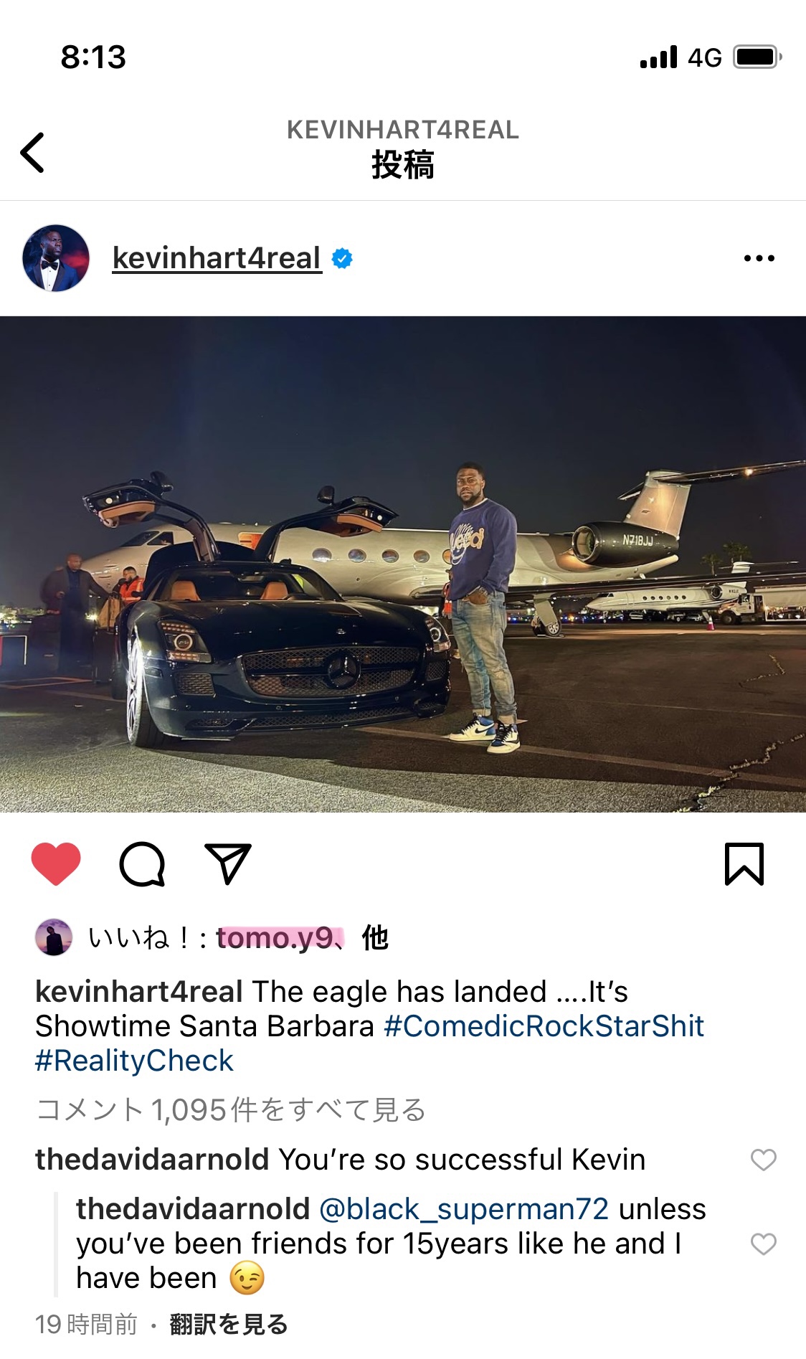Image resolution: width=806 pixels, height=1359 pixels.
Task: Open the 他 likes list
Action: pyautogui.click(x=375, y=937)
